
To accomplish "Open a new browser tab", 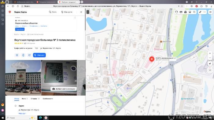I will 82,2.
